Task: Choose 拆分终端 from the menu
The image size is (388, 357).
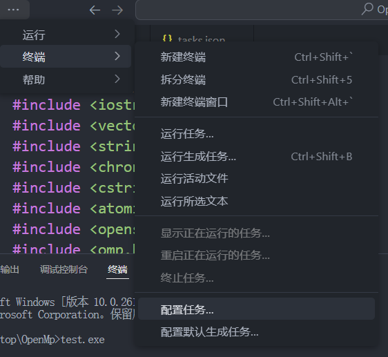Action: click(x=256, y=79)
